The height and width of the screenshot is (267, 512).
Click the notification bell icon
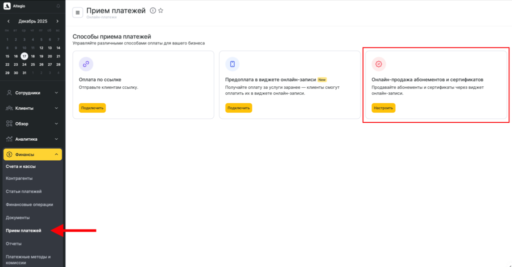point(58,6)
